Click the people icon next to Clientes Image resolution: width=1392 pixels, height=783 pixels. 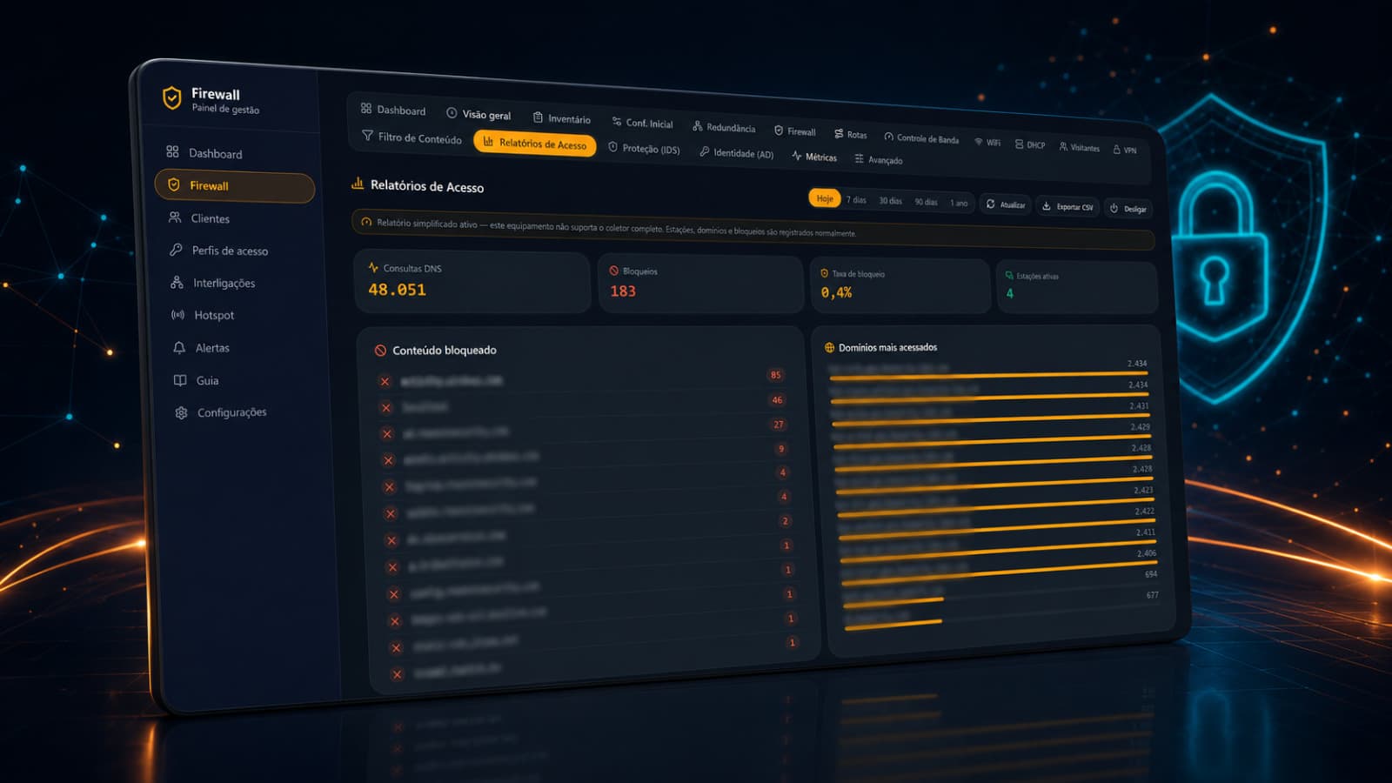[x=175, y=217]
